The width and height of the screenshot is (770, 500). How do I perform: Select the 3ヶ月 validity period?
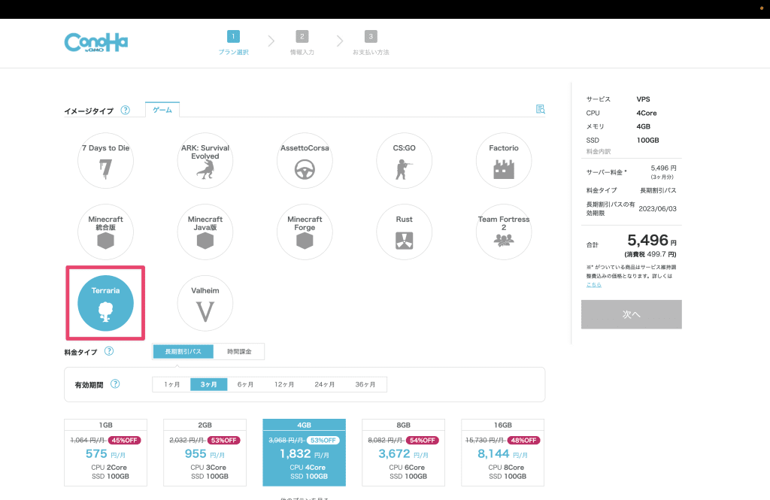coord(209,384)
